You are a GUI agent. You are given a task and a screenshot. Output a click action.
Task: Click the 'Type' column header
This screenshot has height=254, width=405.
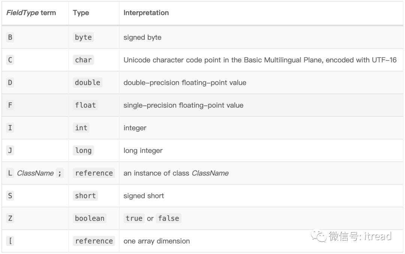pyautogui.click(x=81, y=13)
